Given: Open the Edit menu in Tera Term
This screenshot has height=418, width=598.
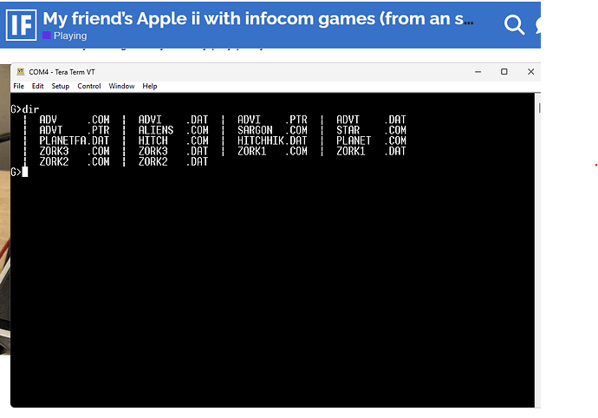Looking at the screenshot, I should (x=37, y=86).
